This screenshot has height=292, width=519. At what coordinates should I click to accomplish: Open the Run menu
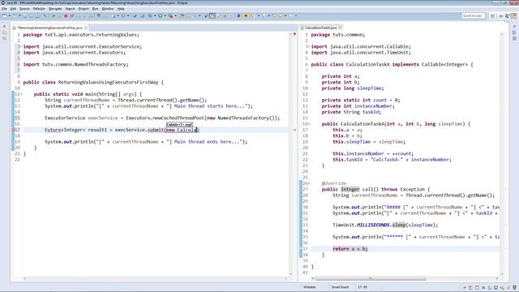[x=95, y=9]
